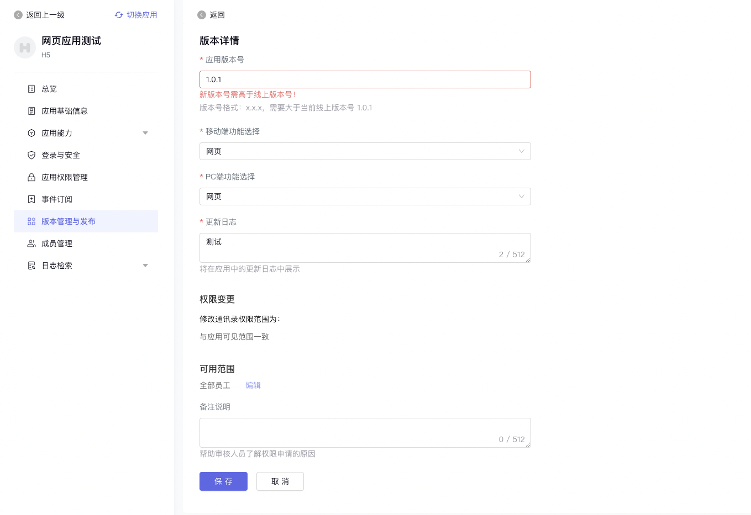Click the 0 / 512 character counter
Viewport: 751px width, 515px height.
512,439
